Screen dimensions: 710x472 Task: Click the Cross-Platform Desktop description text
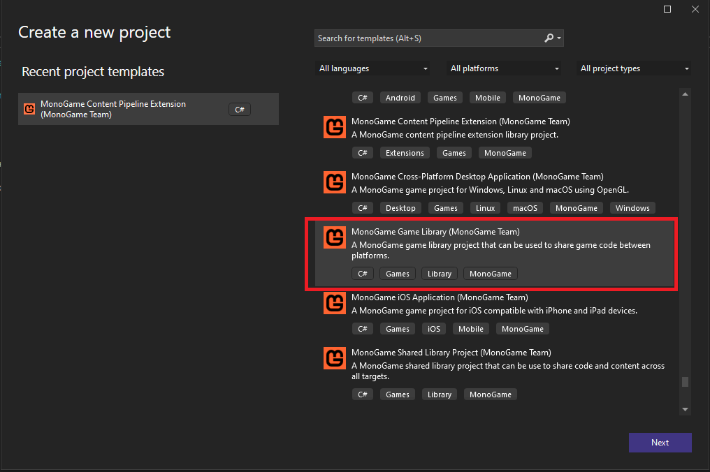(x=490, y=190)
